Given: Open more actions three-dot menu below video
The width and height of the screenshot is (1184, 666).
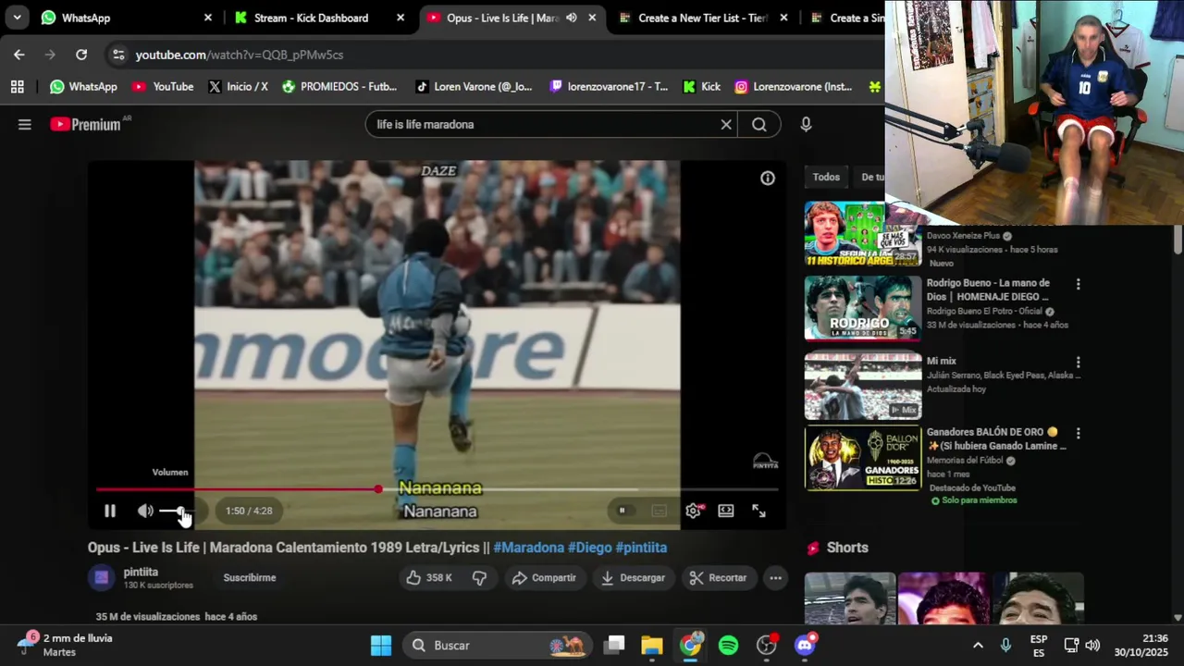Looking at the screenshot, I should pos(775,577).
